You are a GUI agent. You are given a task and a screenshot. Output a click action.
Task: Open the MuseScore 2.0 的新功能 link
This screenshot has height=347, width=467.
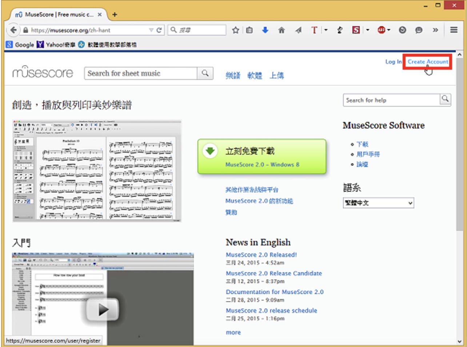[x=259, y=201]
